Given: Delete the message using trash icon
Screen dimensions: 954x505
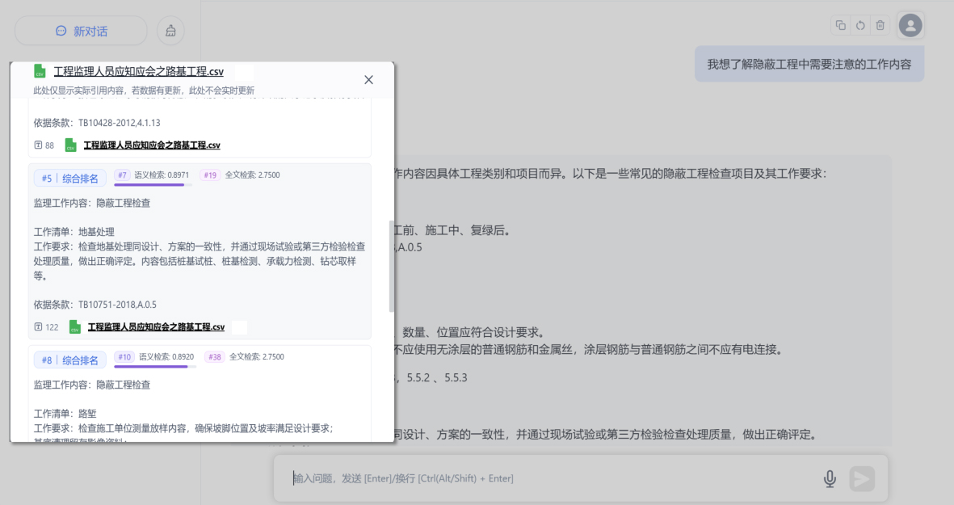Looking at the screenshot, I should (x=880, y=25).
